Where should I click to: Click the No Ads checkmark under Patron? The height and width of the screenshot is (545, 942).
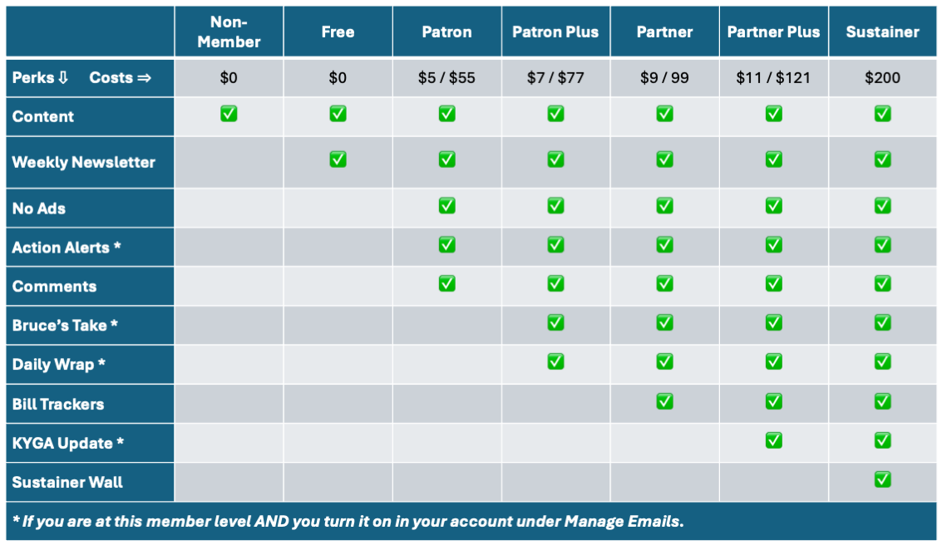(446, 205)
